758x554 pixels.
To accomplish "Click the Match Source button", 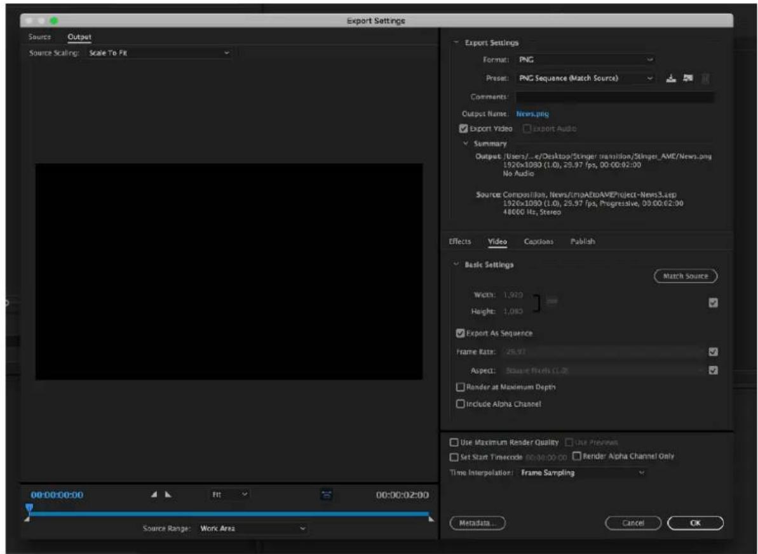I will [x=686, y=276].
